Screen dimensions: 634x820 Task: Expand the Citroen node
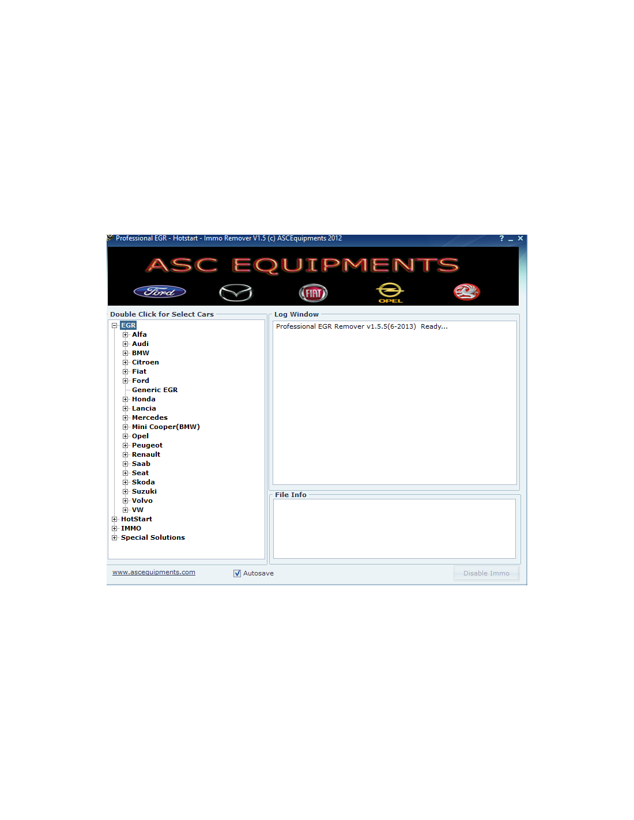125,362
